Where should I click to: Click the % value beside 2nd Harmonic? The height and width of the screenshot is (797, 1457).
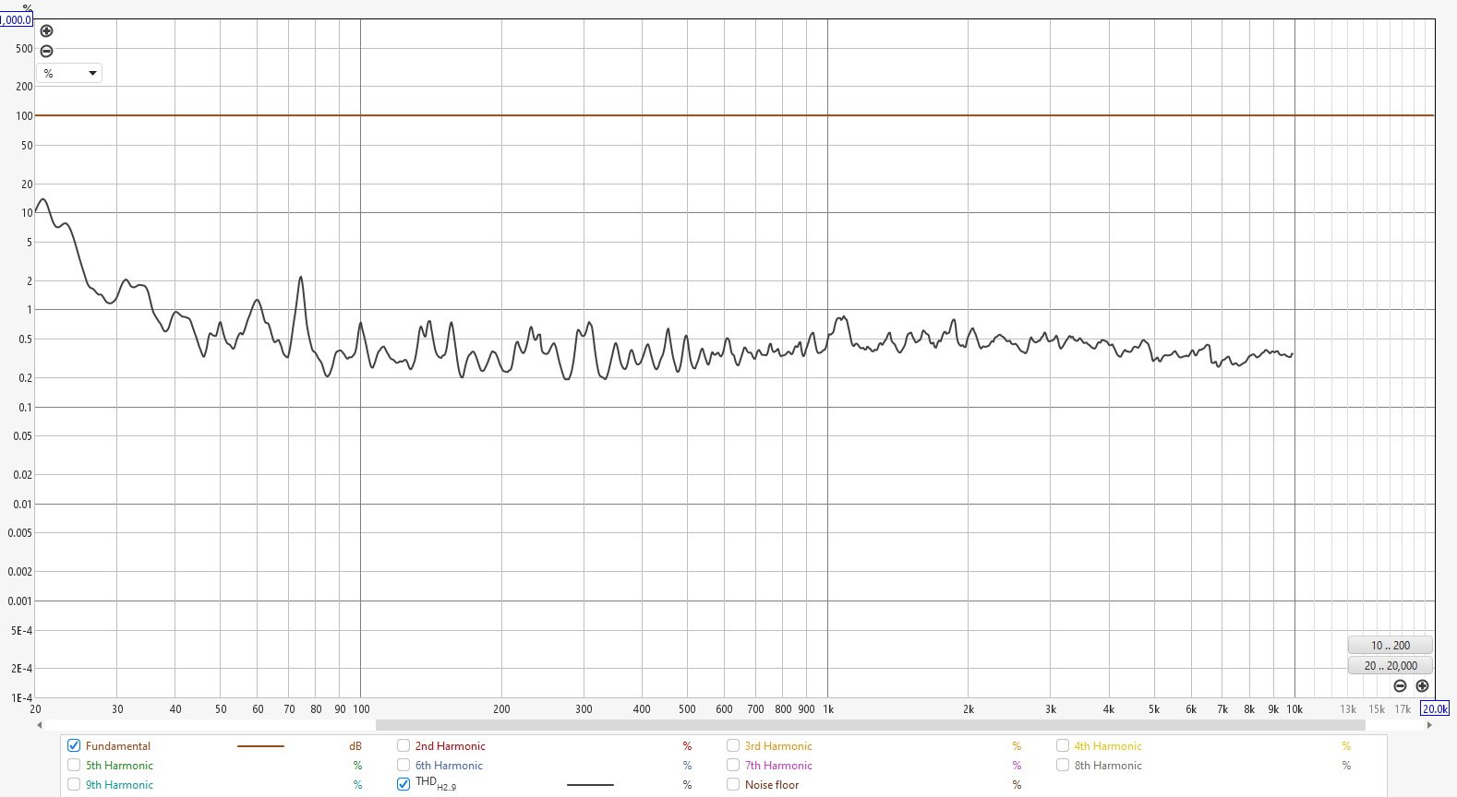point(687,746)
